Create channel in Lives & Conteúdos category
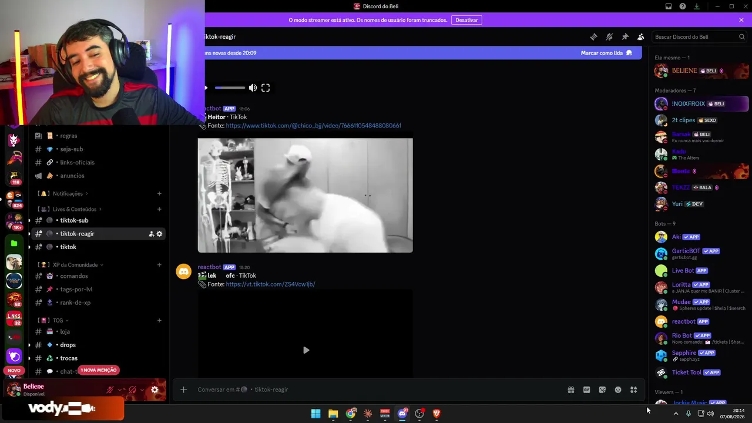752x423 pixels. (x=159, y=209)
